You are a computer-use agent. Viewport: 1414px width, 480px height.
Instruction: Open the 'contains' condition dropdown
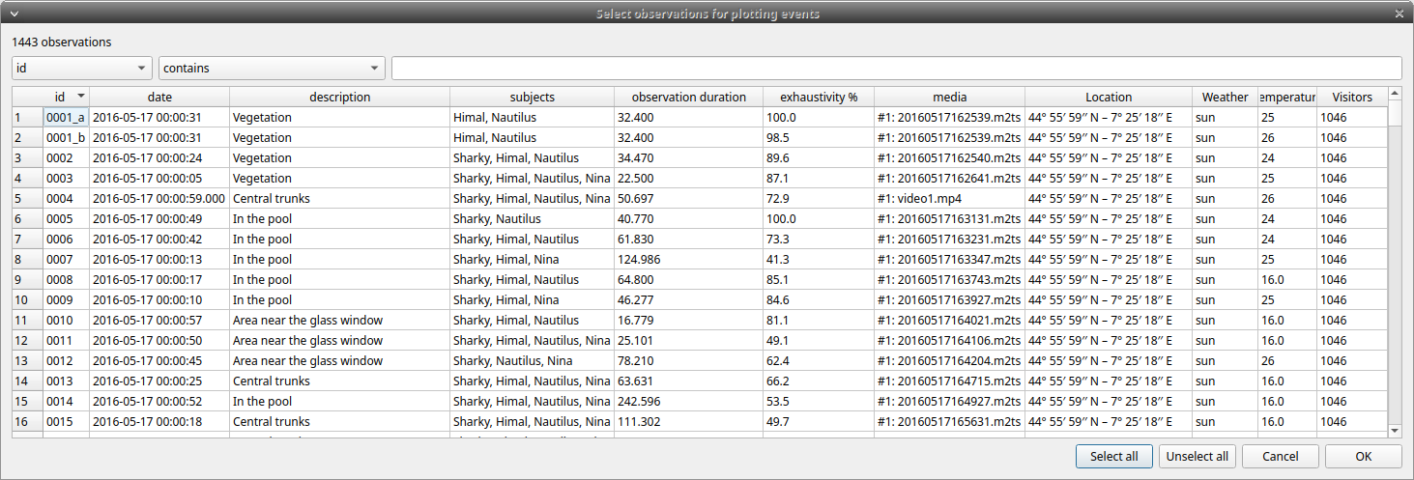click(272, 69)
